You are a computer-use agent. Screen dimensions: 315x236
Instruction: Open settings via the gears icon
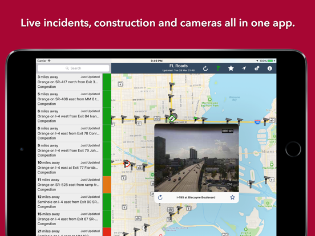(257, 68)
